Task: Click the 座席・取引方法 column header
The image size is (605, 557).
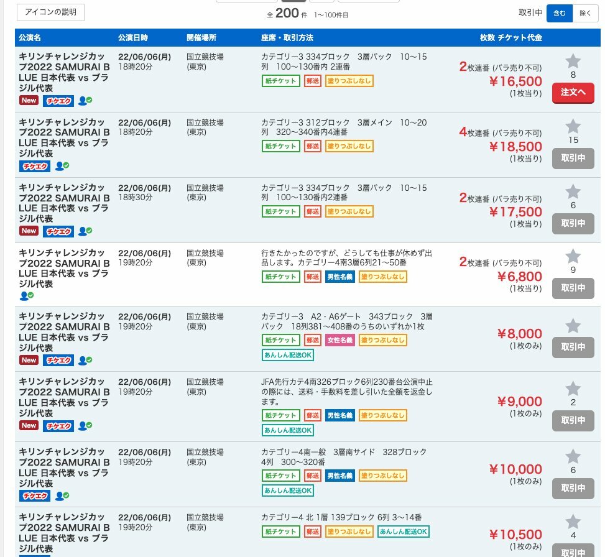Action: pos(287,38)
